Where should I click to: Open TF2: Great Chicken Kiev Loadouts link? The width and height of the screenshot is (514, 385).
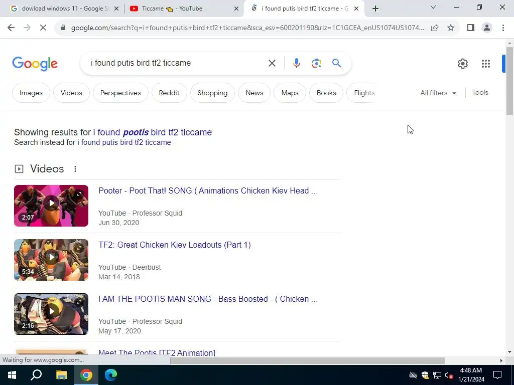pyautogui.click(x=174, y=245)
